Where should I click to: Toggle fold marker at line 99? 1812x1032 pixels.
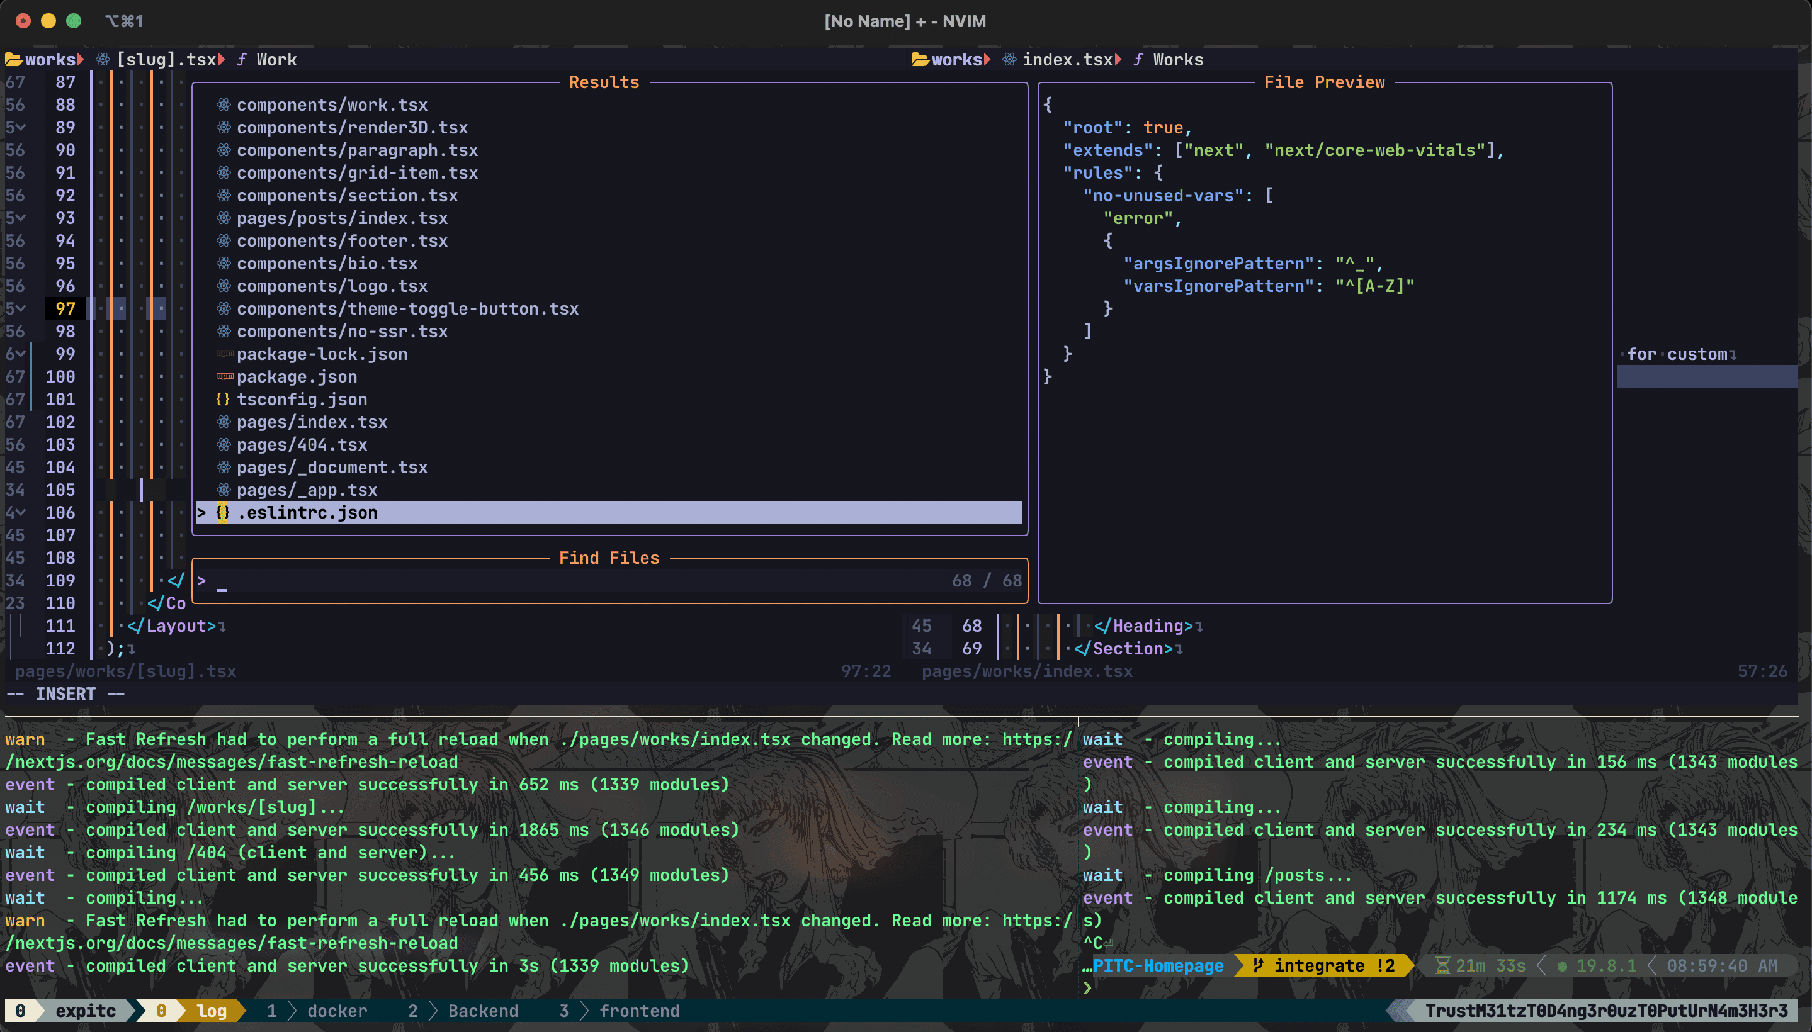(21, 354)
